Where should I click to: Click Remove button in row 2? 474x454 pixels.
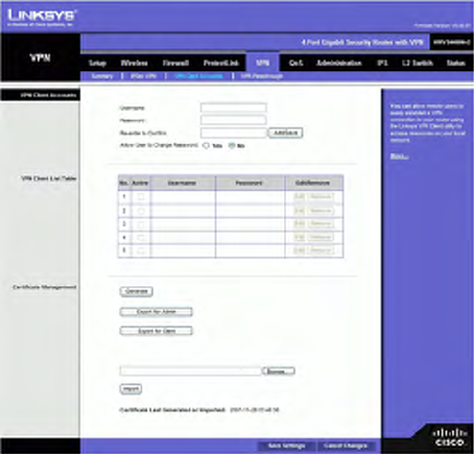click(320, 210)
